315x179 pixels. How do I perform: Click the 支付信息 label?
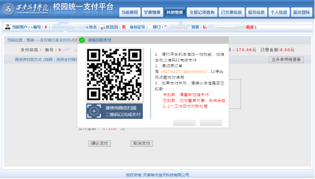[31, 50]
